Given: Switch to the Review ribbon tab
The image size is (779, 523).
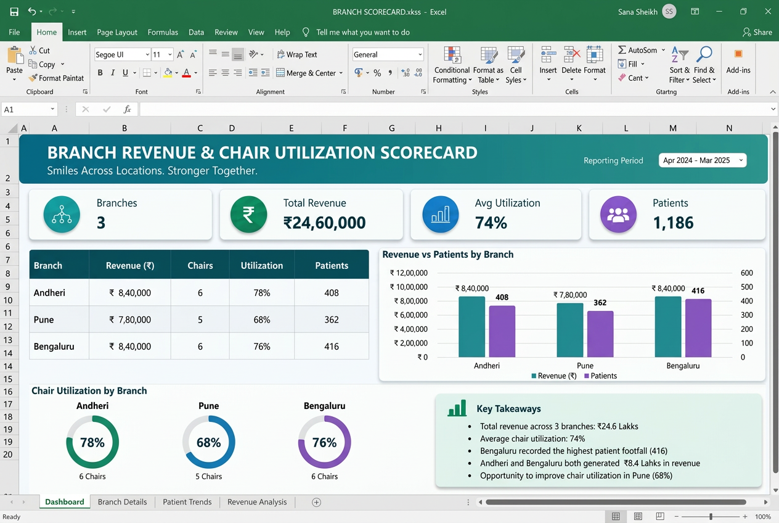Looking at the screenshot, I should (x=226, y=32).
